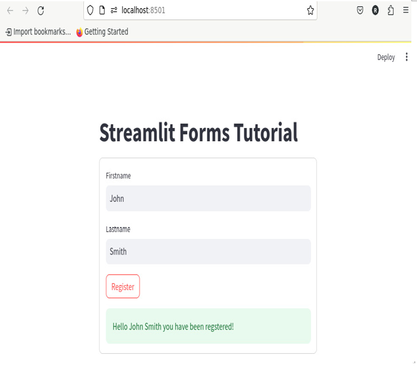
Task: Go forward to the next page
Action: click(x=26, y=11)
